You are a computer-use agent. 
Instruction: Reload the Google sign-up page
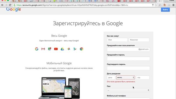pyautogui.click(x=10, y=5)
